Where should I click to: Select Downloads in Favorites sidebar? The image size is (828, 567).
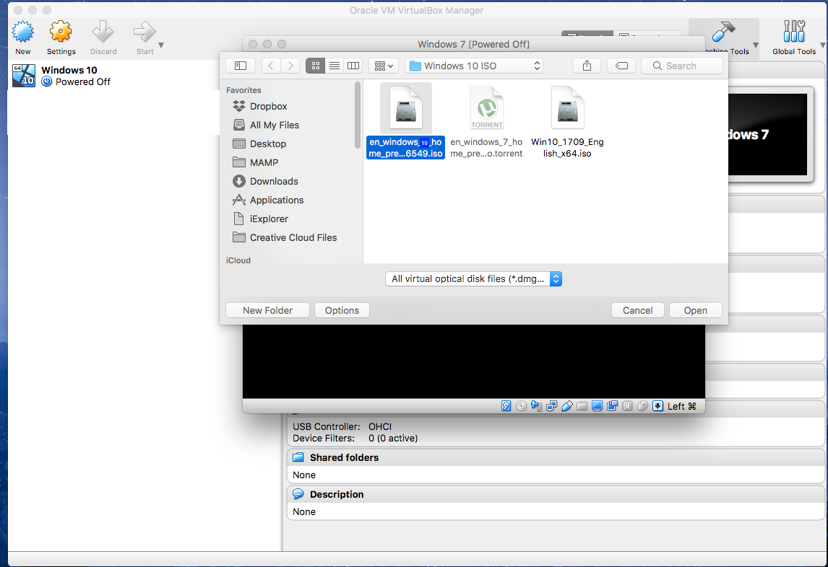pyautogui.click(x=274, y=182)
